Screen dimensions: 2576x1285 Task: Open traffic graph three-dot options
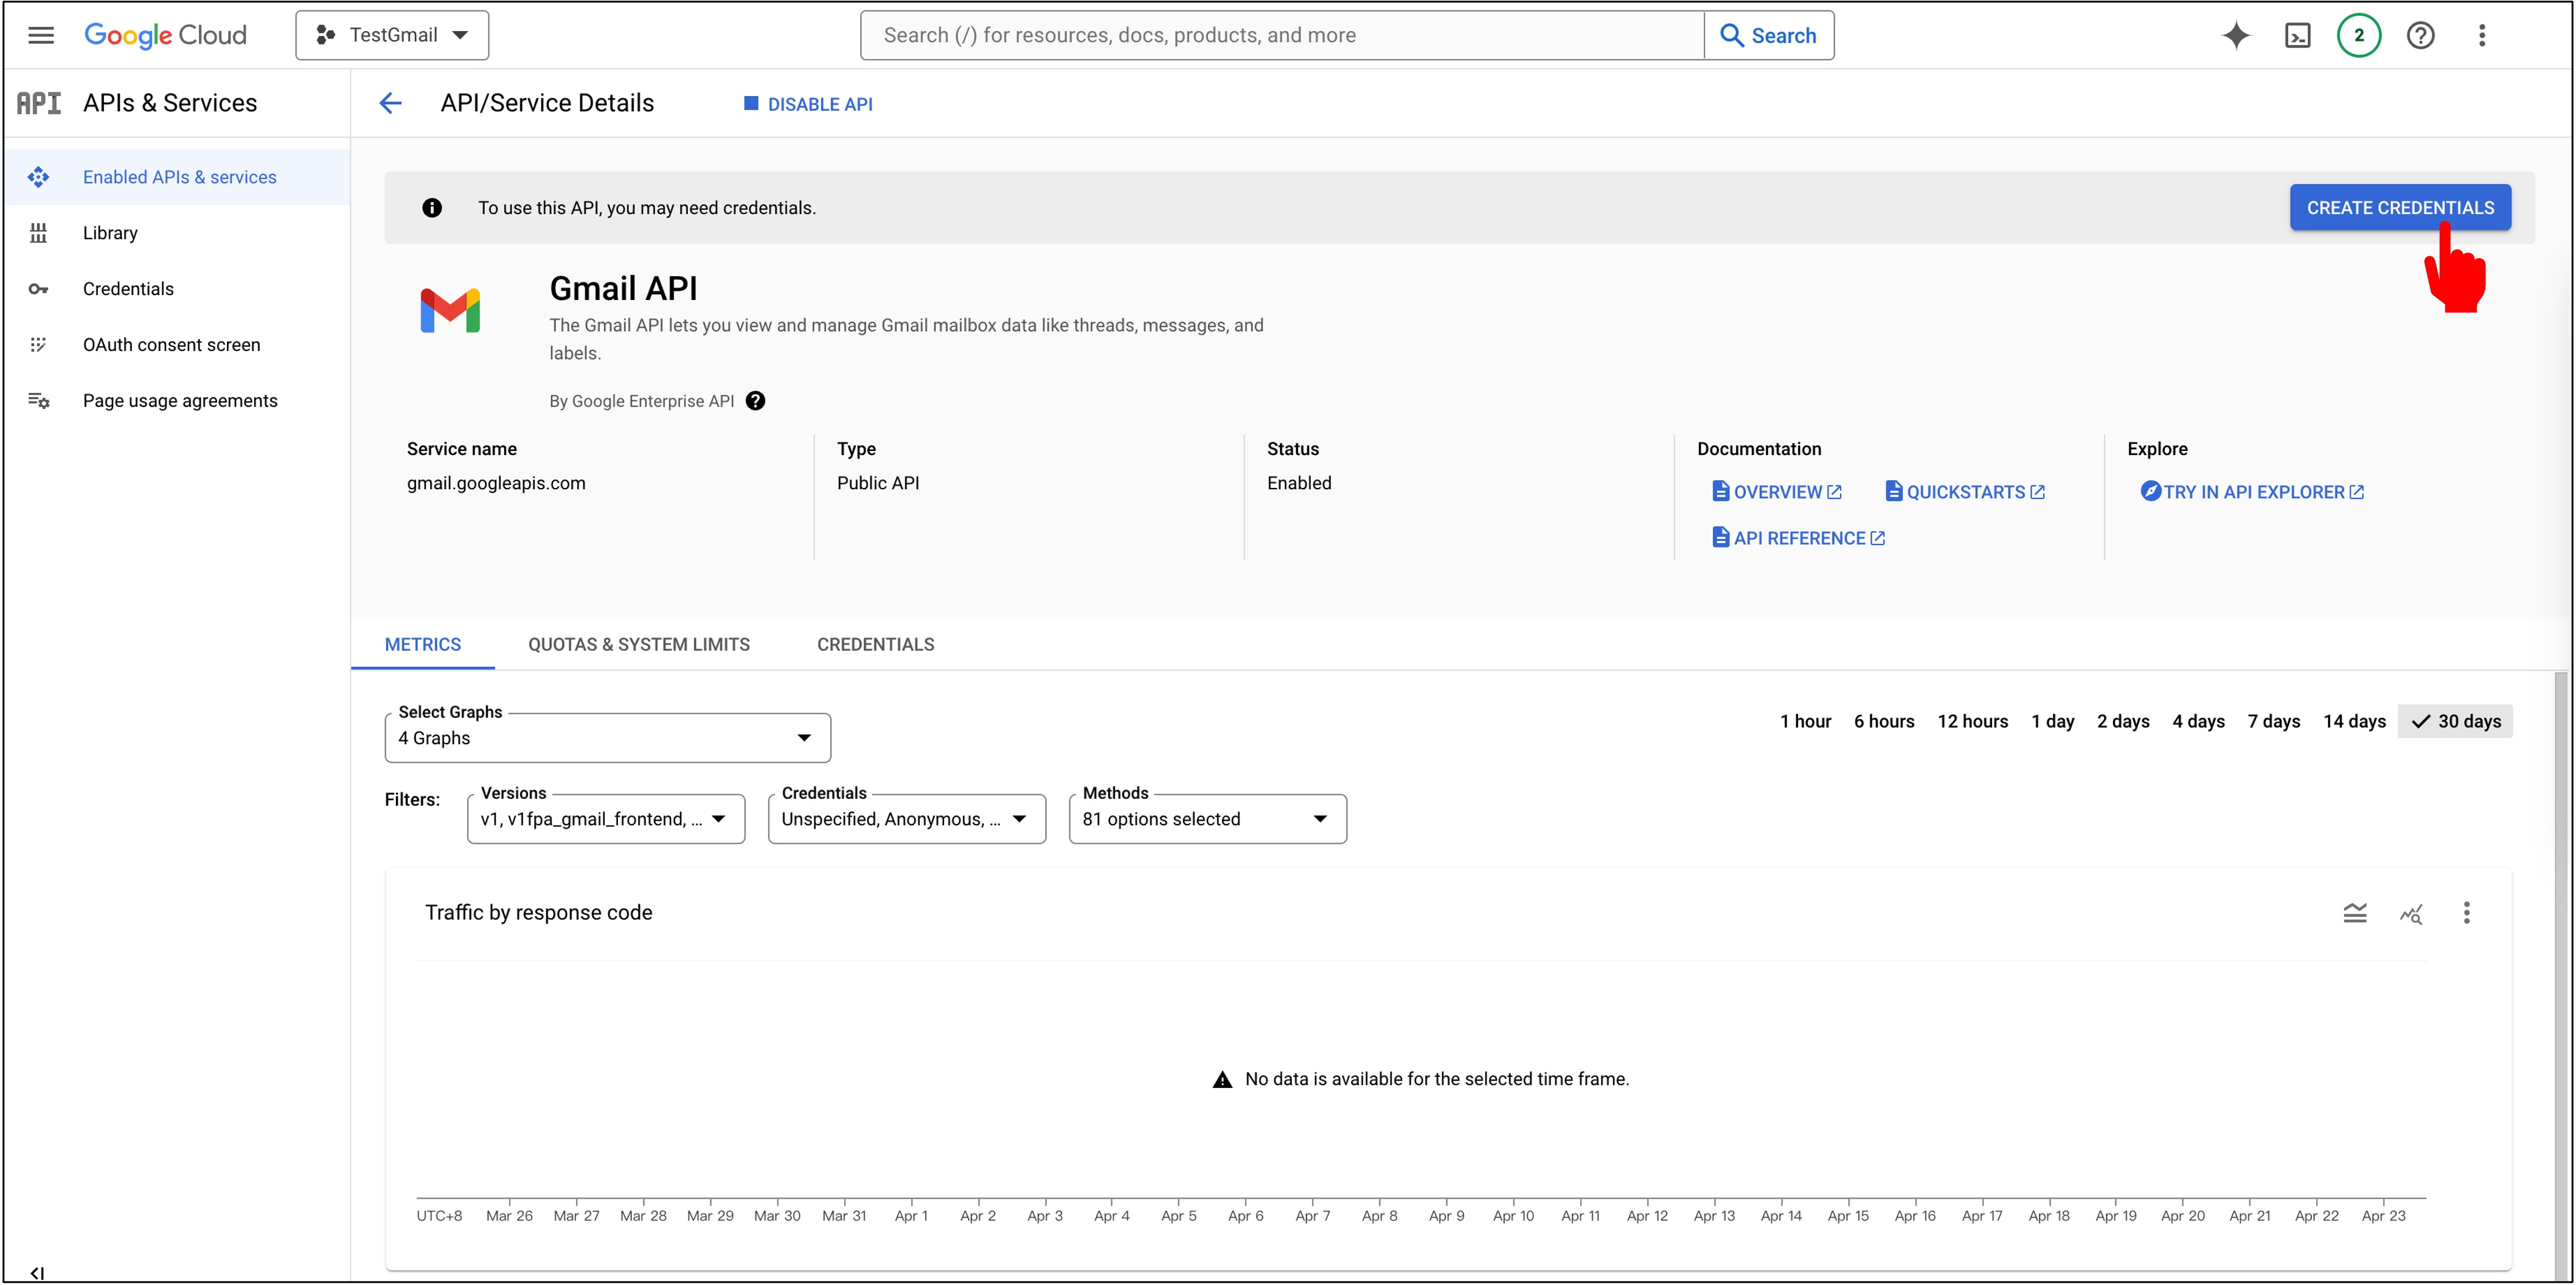point(2467,913)
